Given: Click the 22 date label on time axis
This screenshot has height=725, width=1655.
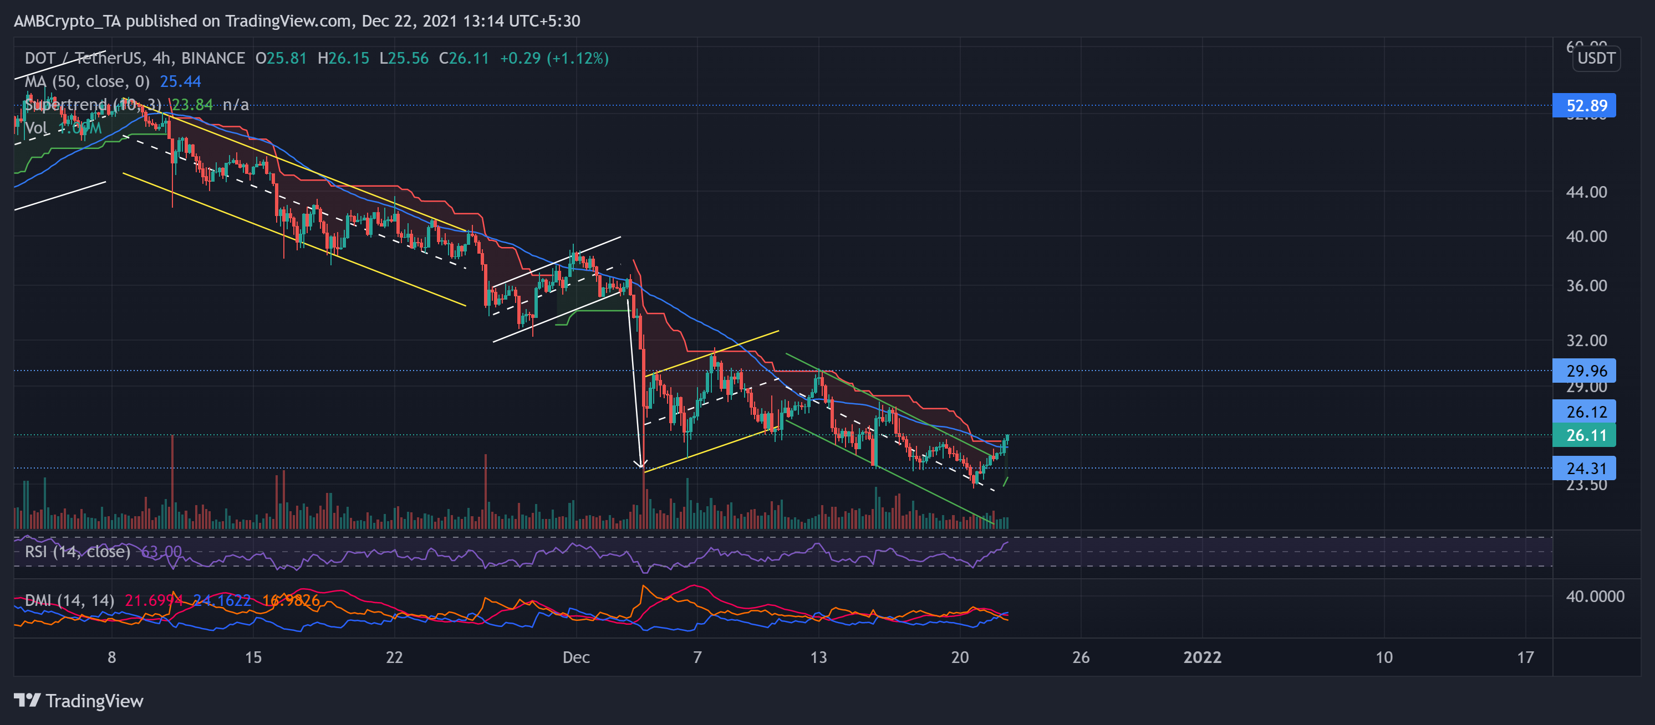Looking at the screenshot, I should click(x=394, y=657).
